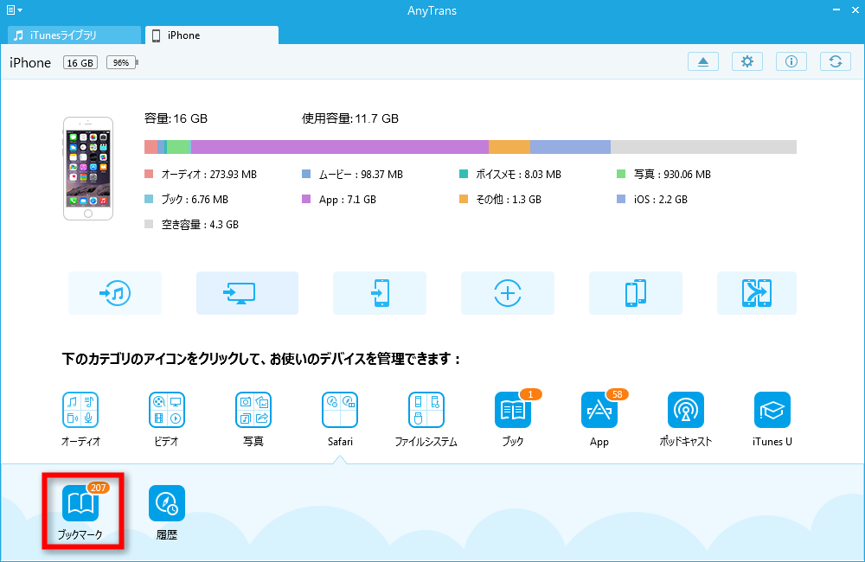Click the その他 : 1.3 GB legend

pyautogui.click(x=500, y=199)
